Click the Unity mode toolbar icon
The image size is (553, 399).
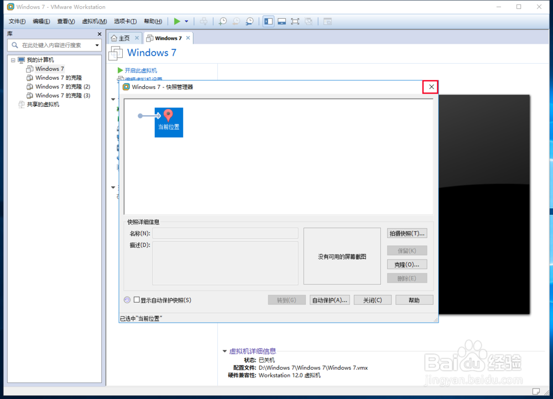309,22
